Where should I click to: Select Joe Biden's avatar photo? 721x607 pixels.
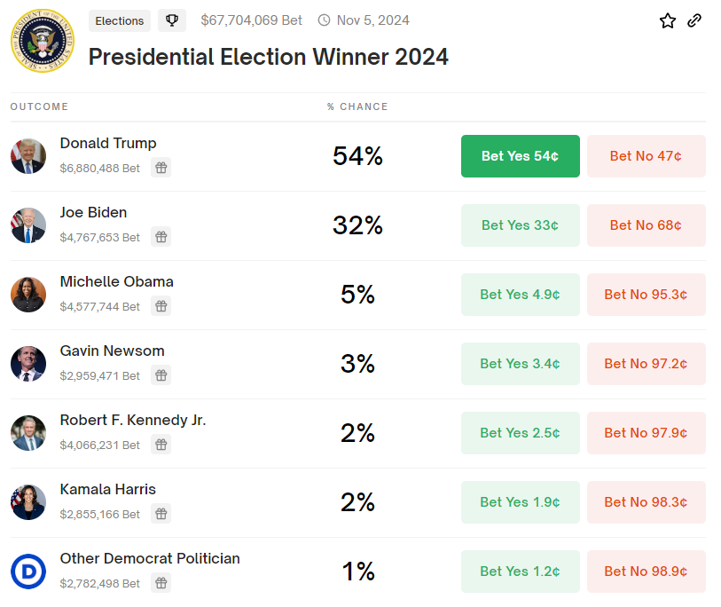[28, 225]
